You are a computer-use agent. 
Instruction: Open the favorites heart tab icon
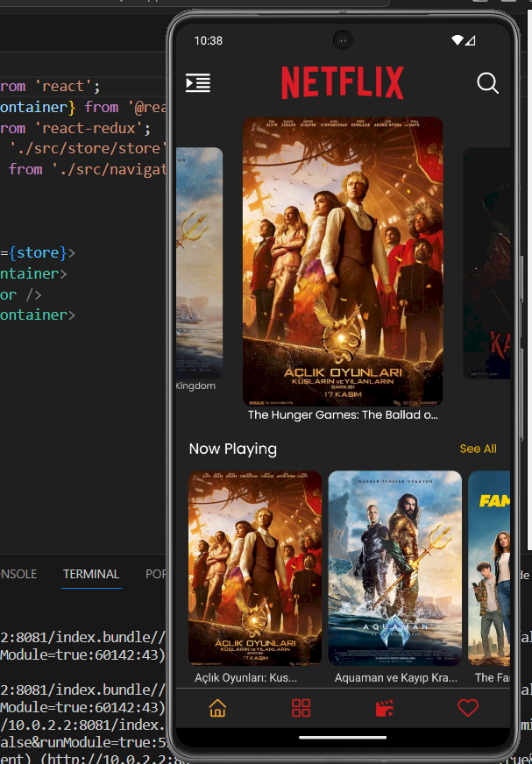coord(468,708)
